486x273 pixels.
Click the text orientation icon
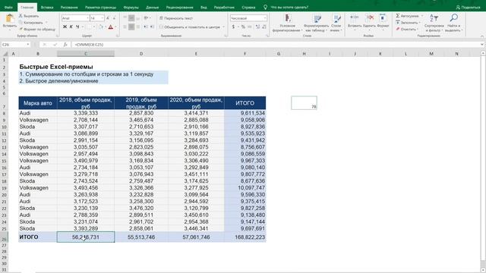(146, 18)
